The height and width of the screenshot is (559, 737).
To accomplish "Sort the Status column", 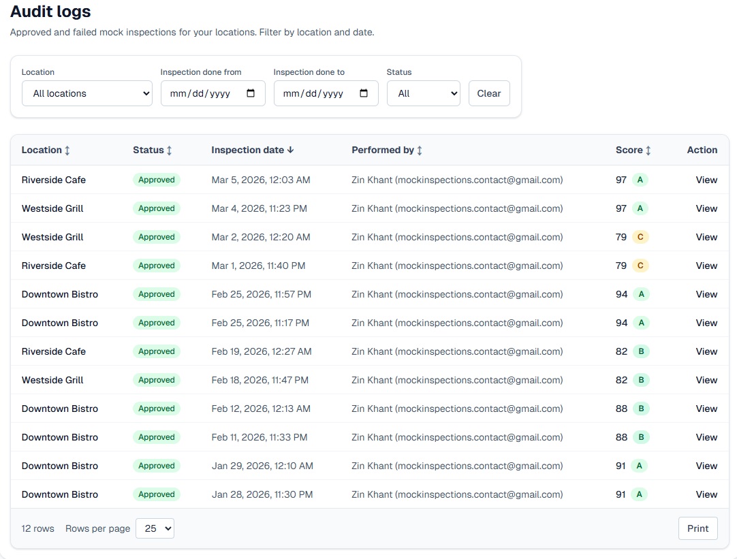I will (x=151, y=150).
